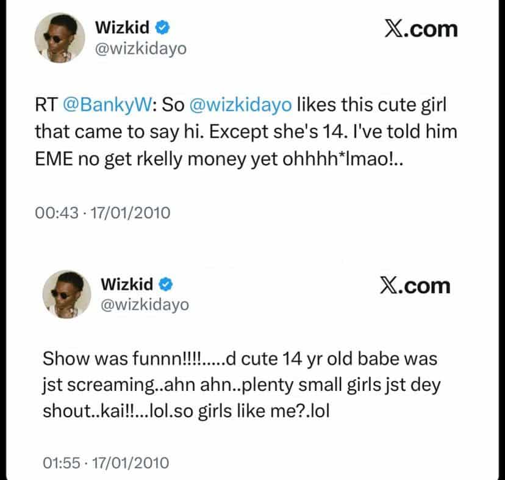The width and height of the screenshot is (505, 480).
Task: Click the 'jst screaming..ahn ahn' tweet line
Action: point(242,385)
